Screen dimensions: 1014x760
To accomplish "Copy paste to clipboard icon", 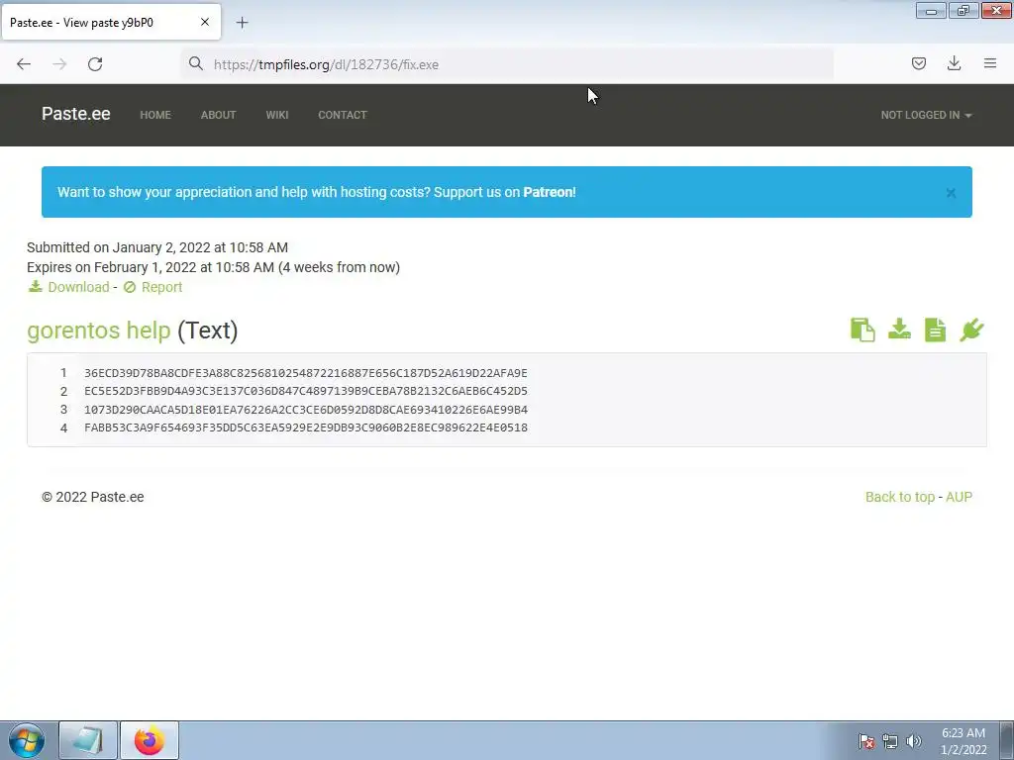I will click(862, 330).
